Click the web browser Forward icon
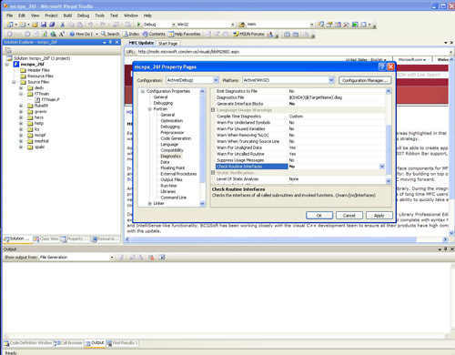455x355 pixels. (27, 34)
